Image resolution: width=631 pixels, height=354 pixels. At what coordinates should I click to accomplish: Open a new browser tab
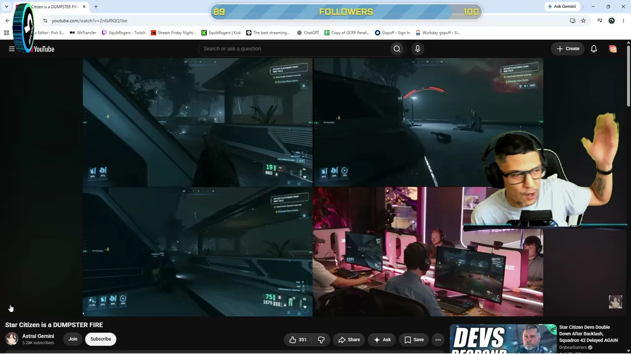point(96,7)
